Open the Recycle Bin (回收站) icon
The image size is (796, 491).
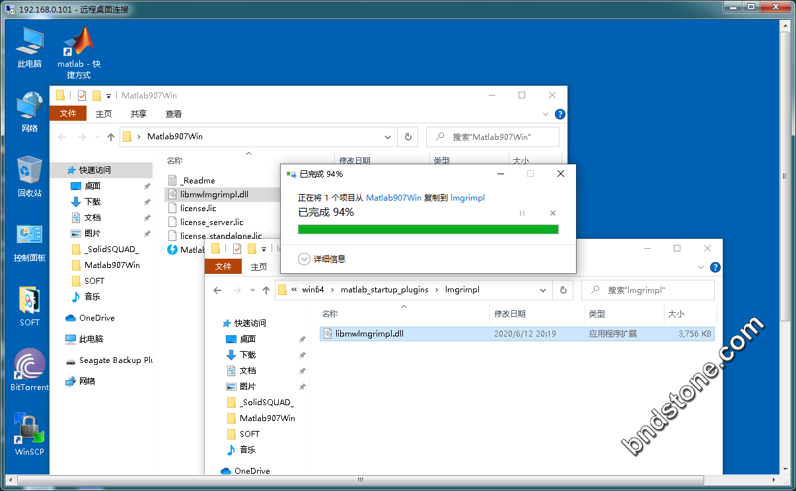pyautogui.click(x=30, y=172)
